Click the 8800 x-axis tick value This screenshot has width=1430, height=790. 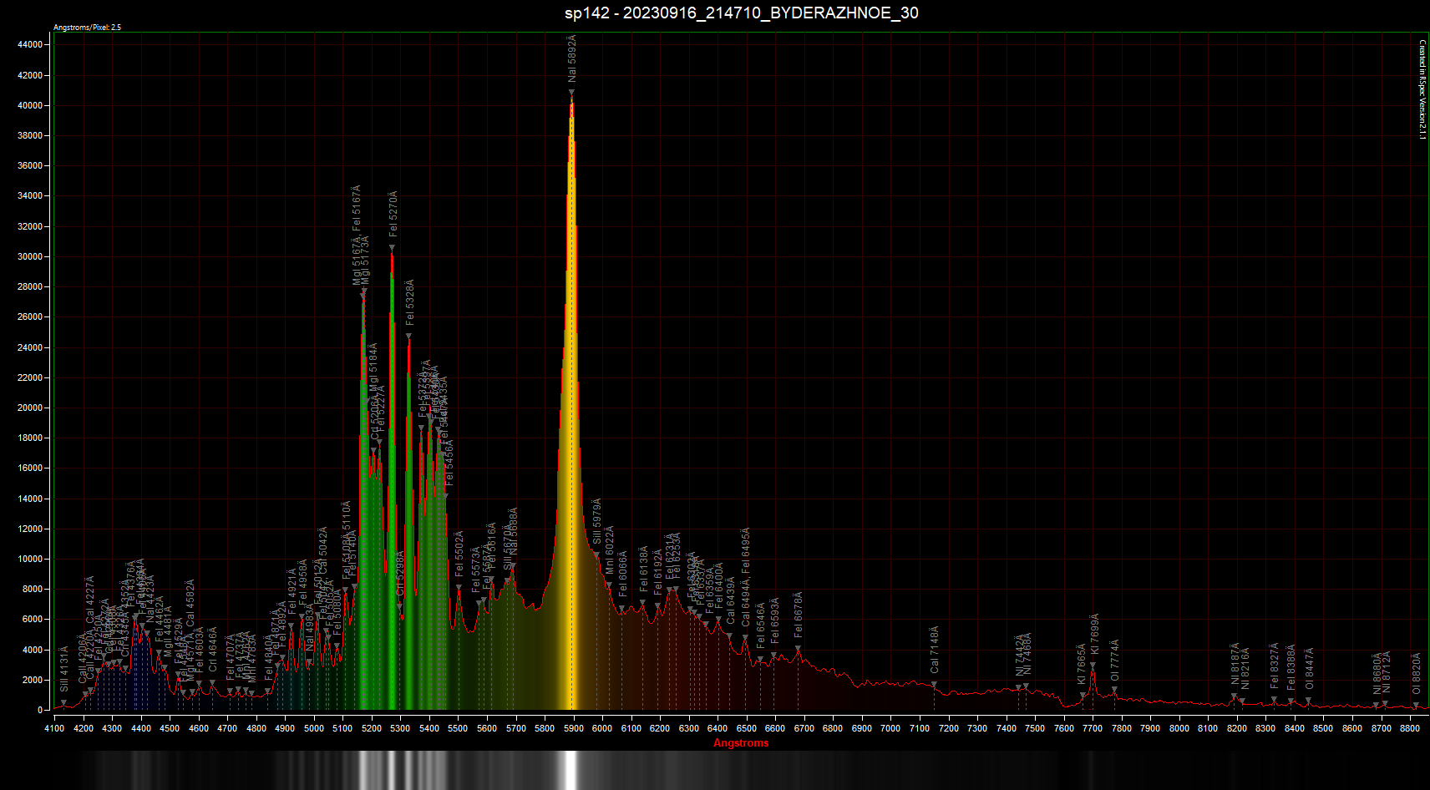(1410, 729)
